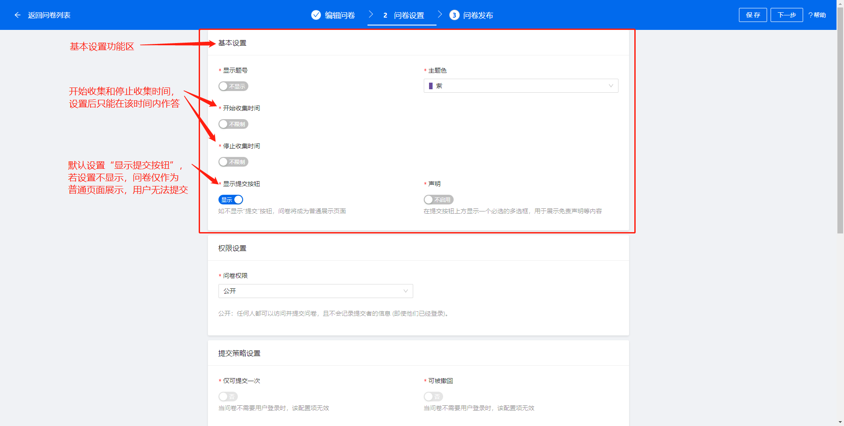Click the page vertical scrollbar
This screenshot has height=426, width=844.
tap(840, 132)
